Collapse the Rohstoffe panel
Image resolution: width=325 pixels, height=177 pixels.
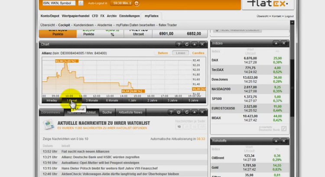click(276, 141)
